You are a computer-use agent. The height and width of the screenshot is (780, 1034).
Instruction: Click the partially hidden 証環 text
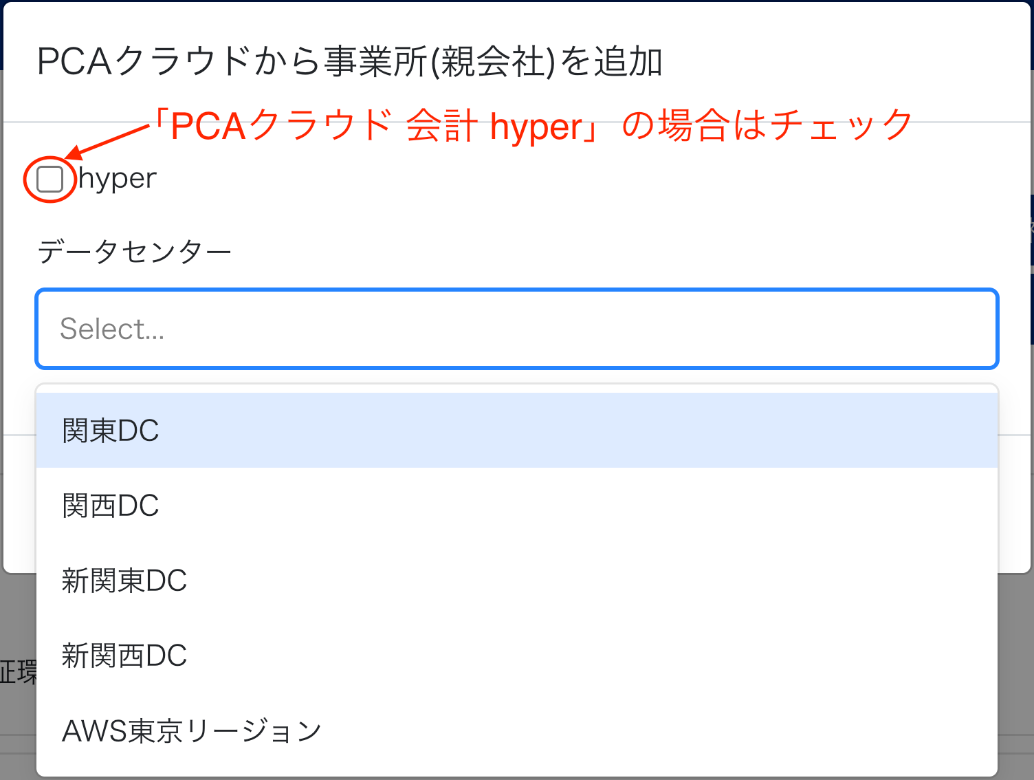coord(18,672)
